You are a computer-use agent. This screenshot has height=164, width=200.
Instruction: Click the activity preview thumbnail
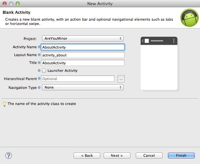click(x=159, y=63)
